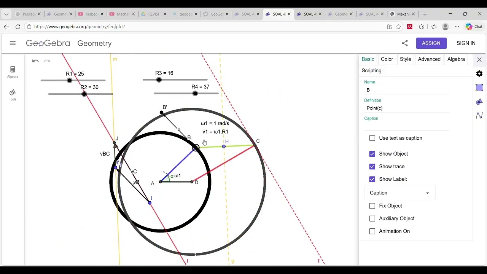Switch to the Color tab
Screen dimensions: 487x274
387,59
